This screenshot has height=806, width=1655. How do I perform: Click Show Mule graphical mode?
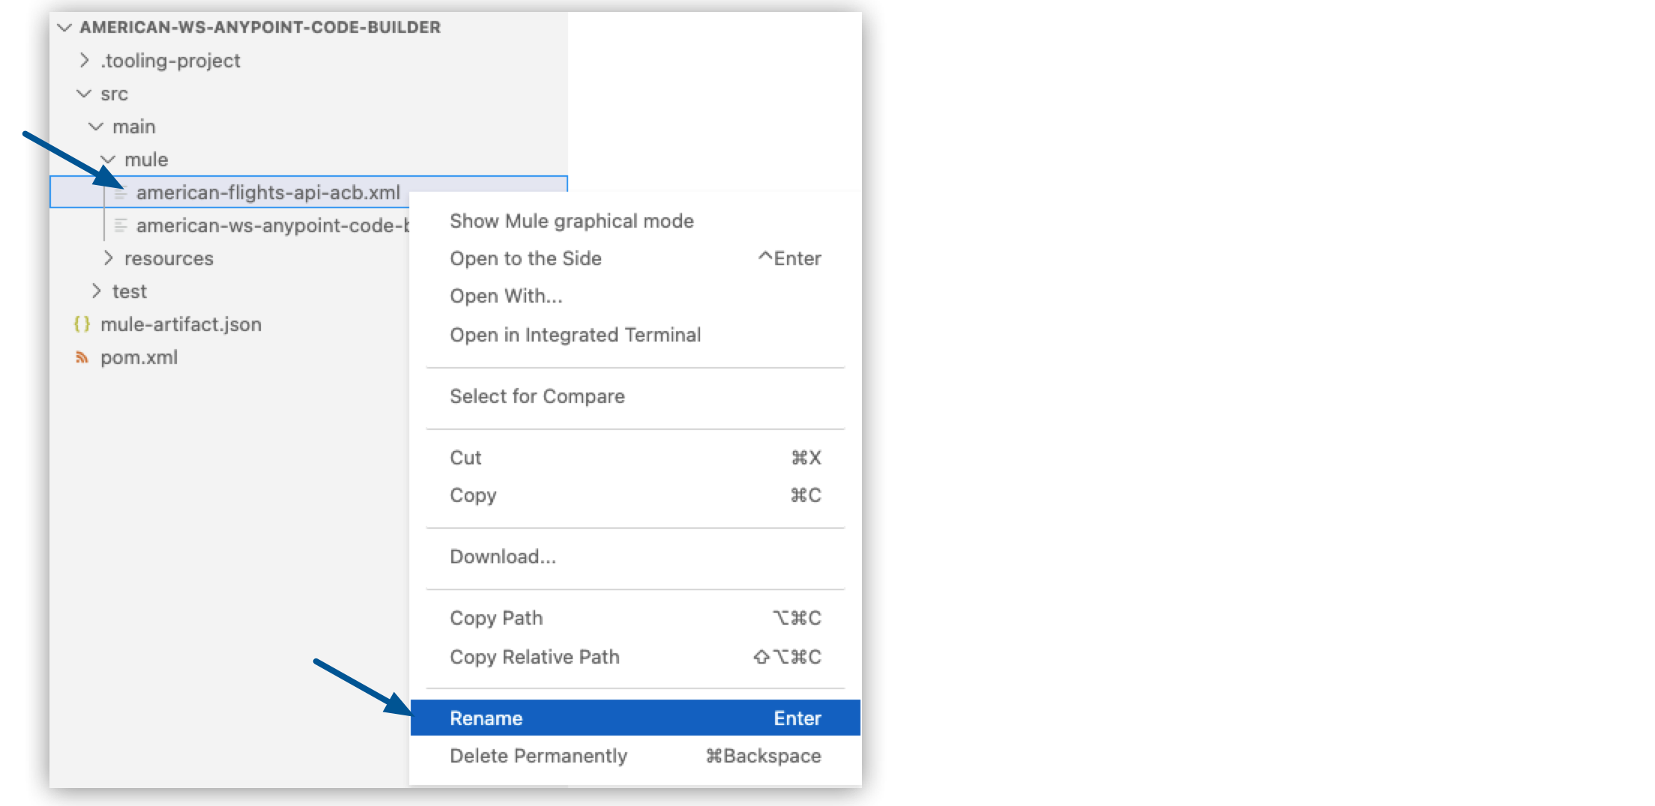coord(571,220)
